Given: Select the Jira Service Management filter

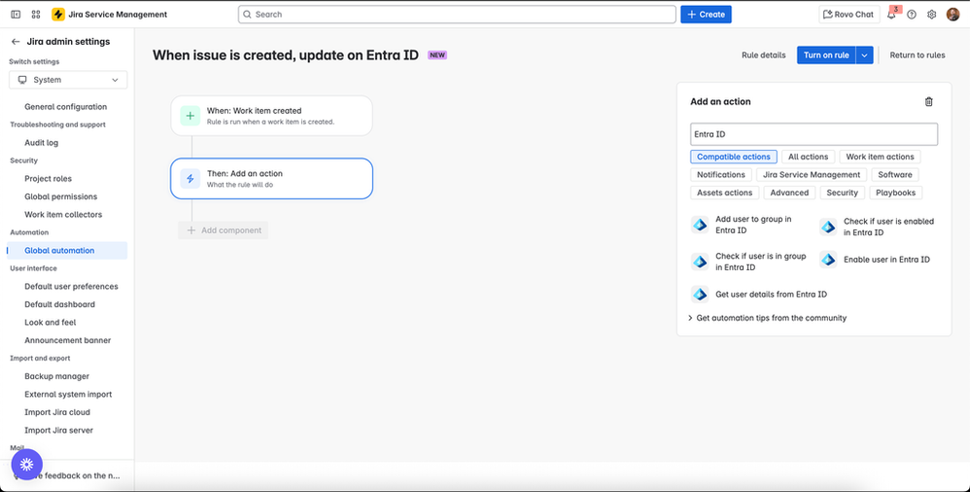Looking at the screenshot, I should tap(812, 174).
